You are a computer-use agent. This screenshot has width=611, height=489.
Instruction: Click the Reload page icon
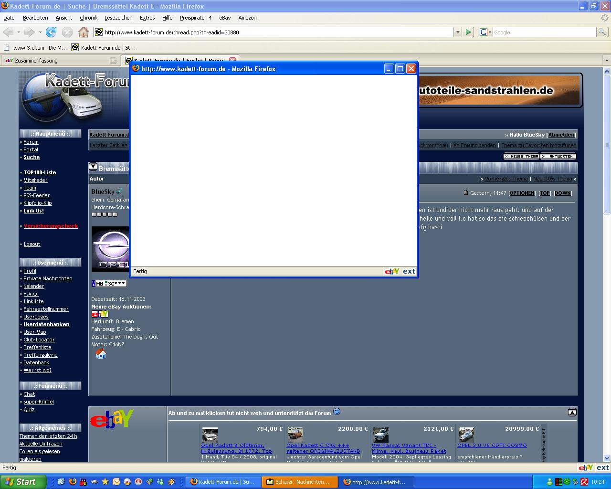pos(51,32)
